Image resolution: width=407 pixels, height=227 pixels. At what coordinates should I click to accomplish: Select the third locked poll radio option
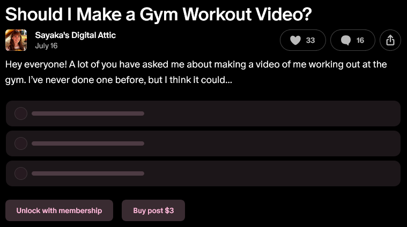pos(21,173)
